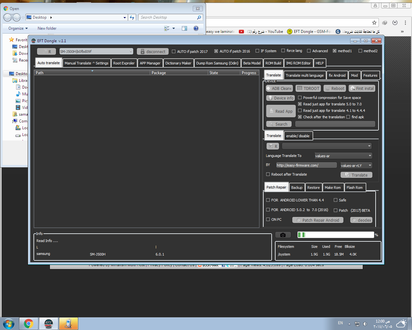
Task: Click the back arrow in Open dialog
Action: 7,17
